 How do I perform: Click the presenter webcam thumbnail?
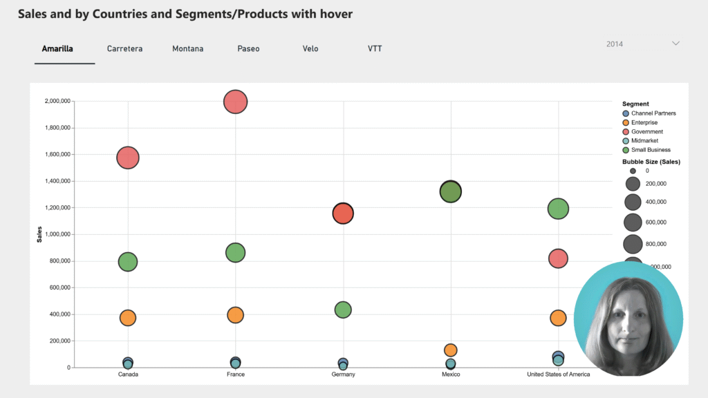tap(628, 319)
